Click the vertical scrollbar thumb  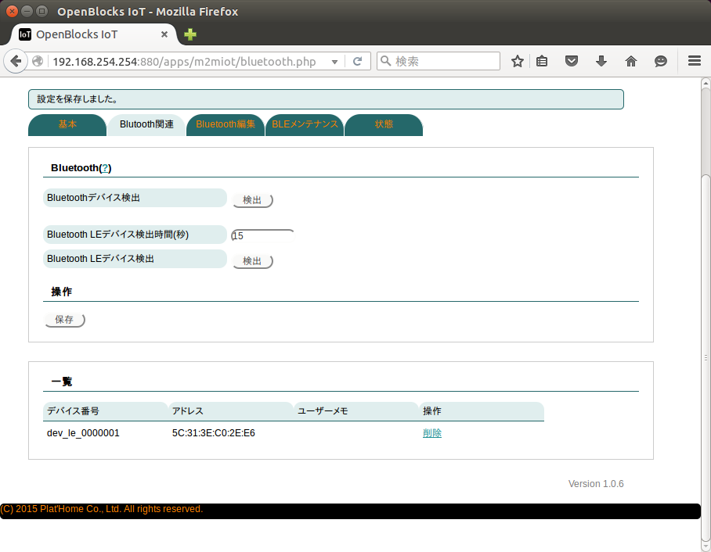tap(706, 357)
